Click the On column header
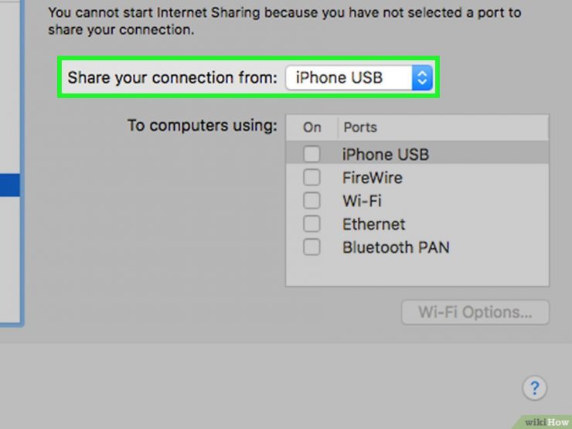 click(312, 128)
